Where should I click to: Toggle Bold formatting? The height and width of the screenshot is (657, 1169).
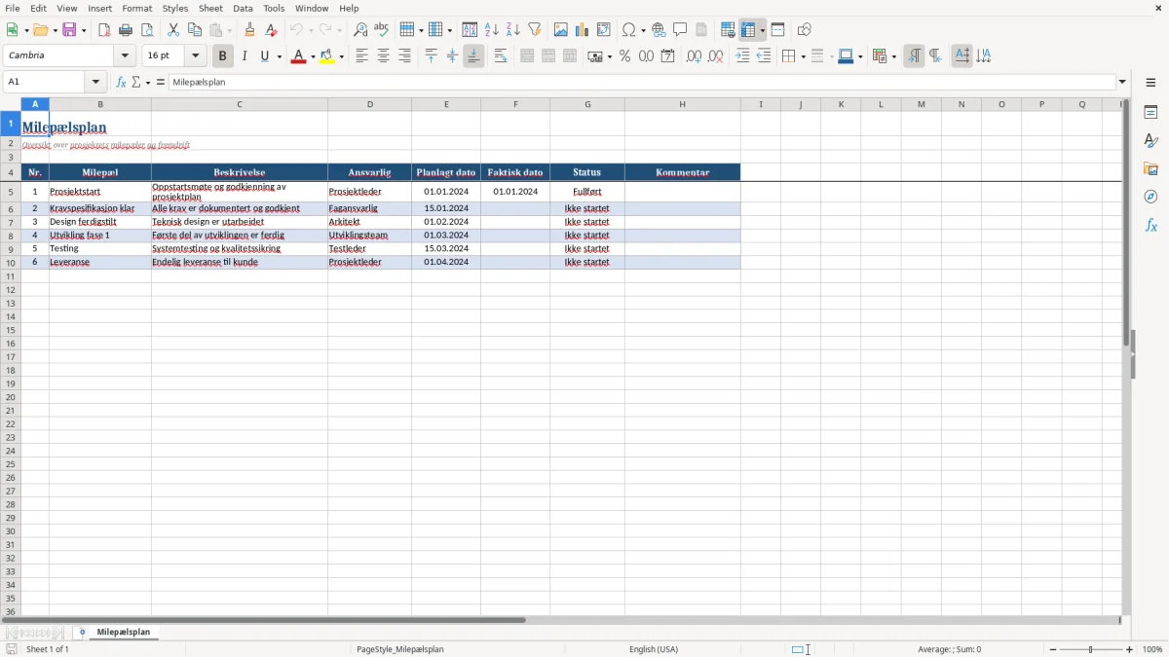(x=223, y=56)
